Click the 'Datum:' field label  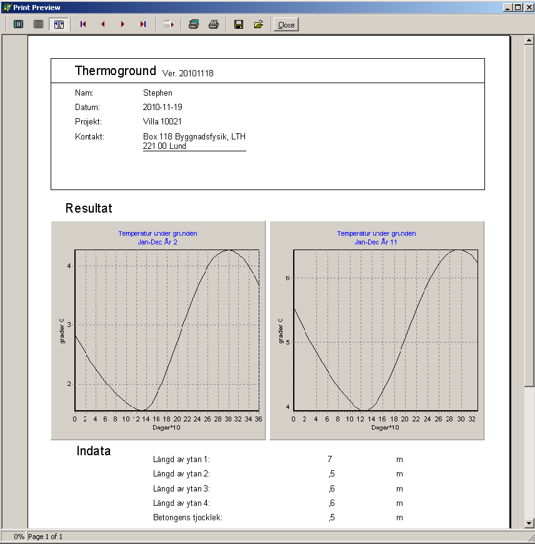pos(87,107)
